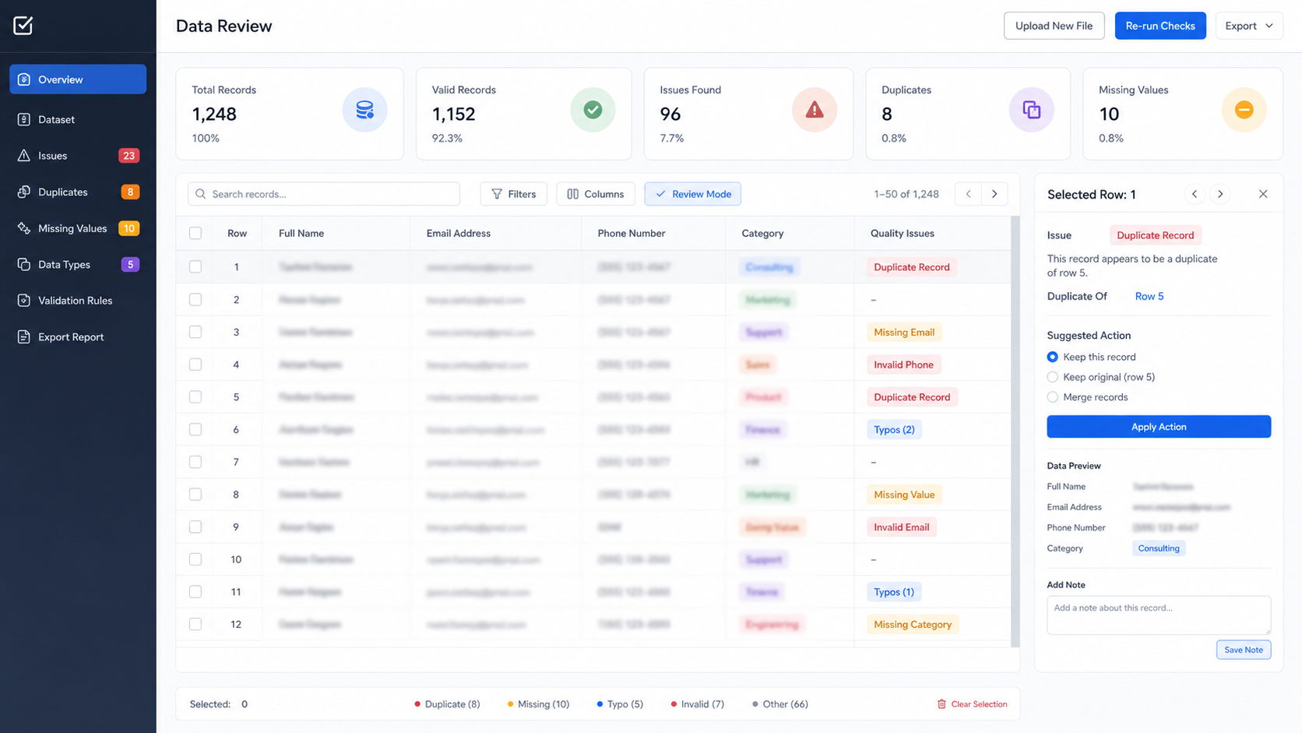Show next selected row
Viewport: 1302px width, 733px height.
click(1220, 194)
